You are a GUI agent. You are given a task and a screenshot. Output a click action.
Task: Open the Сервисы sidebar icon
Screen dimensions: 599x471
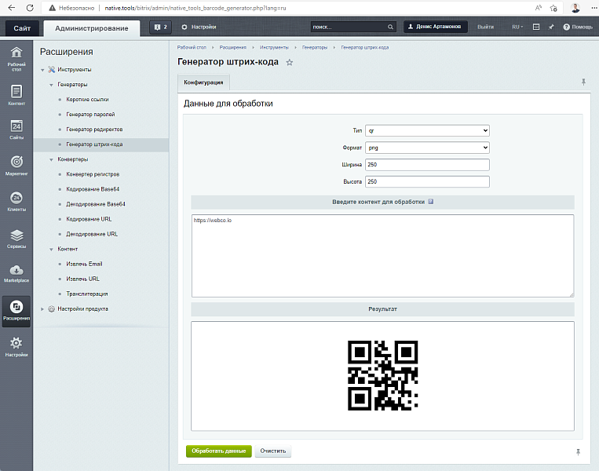tap(16, 238)
